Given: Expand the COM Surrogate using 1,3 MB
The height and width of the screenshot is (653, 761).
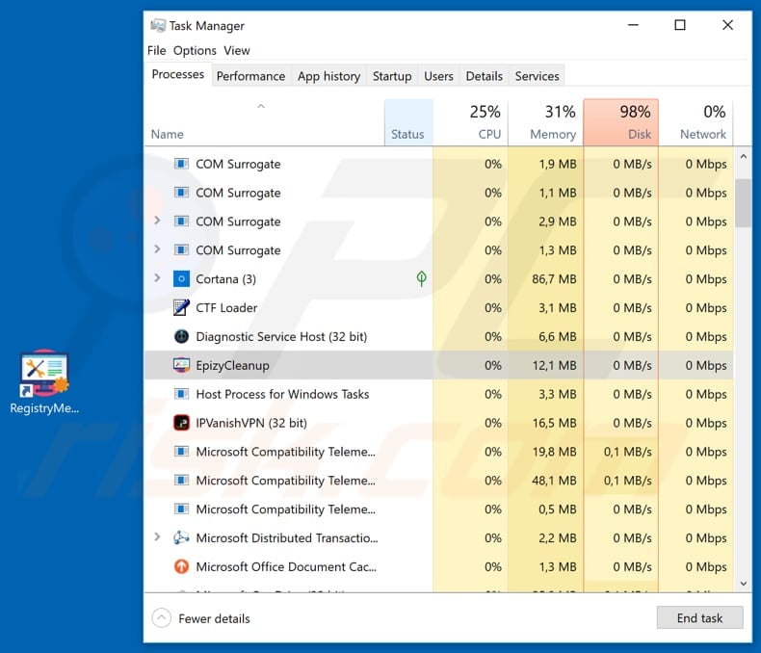Looking at the screenshot, I should pyautogui.click(x=157, y=248).
